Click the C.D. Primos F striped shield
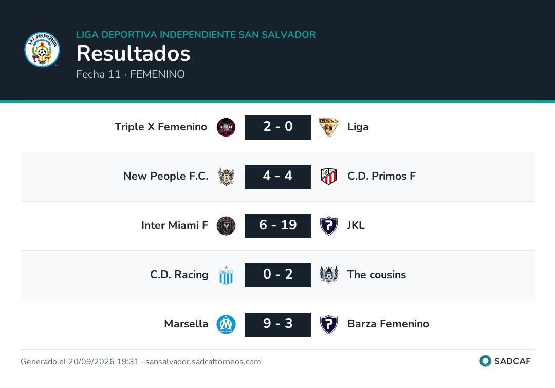The height and width of the screenshot is (388, 555). click(329, 177)
